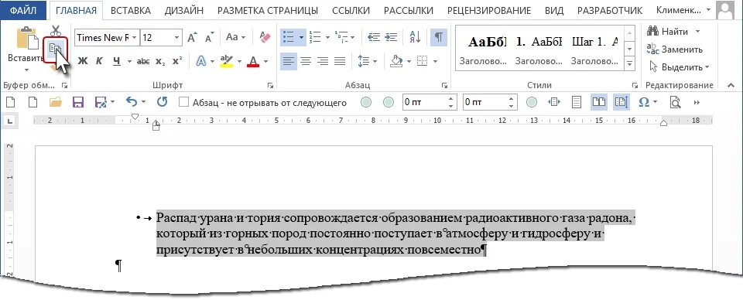Click the first '0 пт' spacing input field

pyautogui.click(x=425, y=102)
